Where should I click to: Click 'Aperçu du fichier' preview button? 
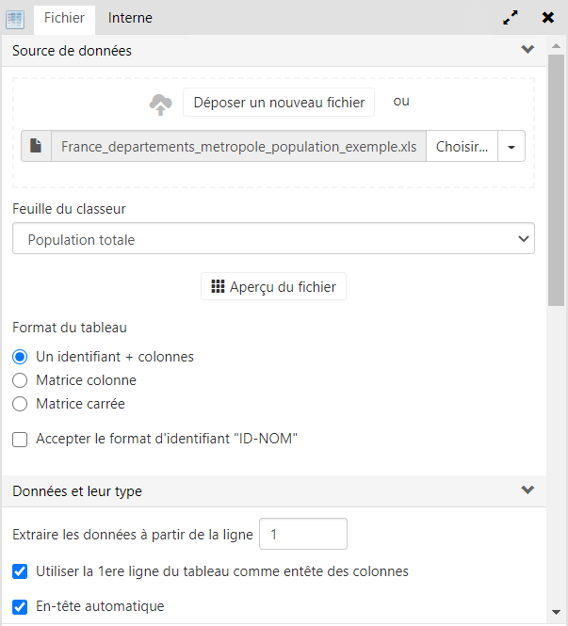pos(273,287)
